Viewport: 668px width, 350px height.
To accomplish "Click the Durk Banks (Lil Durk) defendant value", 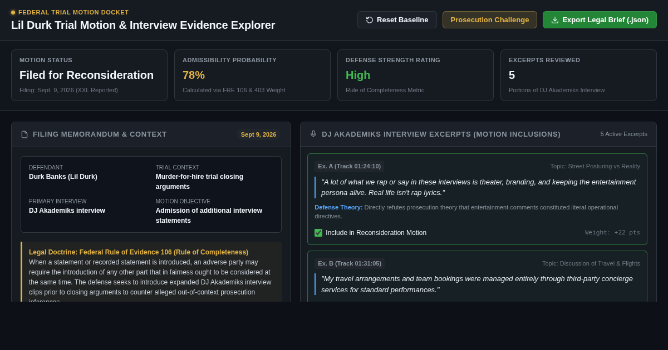I will 63,177.
